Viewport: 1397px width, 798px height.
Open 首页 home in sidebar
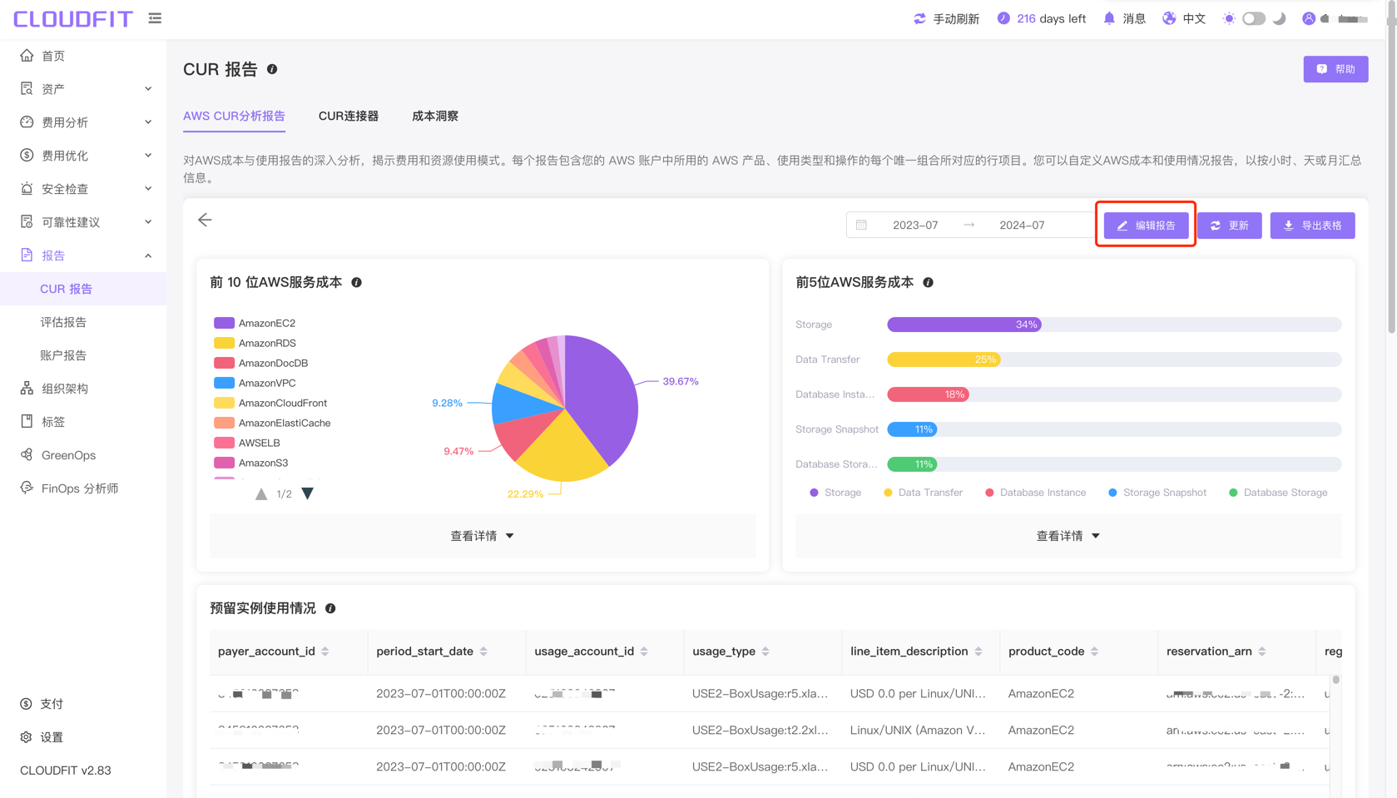pos(83,56)
